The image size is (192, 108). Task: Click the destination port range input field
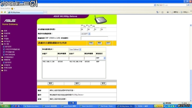[x=90, y=58]
